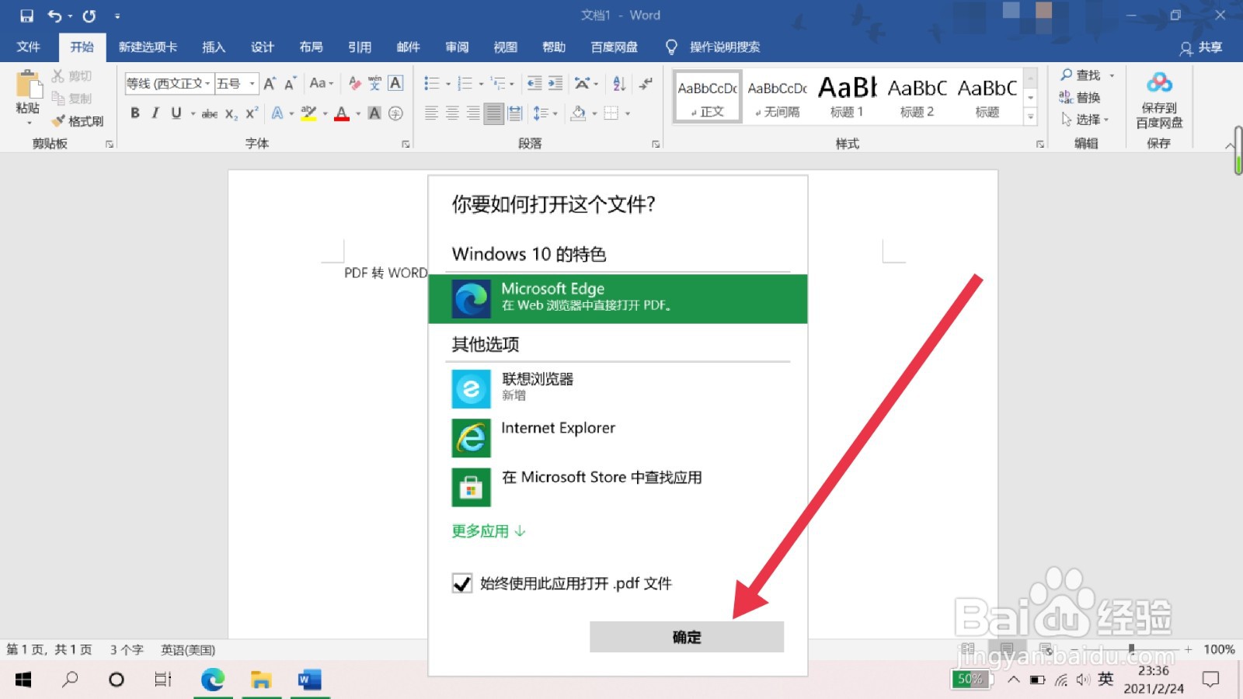
Task: Open the font color dropdown arrow
Action: click(358, 113)
